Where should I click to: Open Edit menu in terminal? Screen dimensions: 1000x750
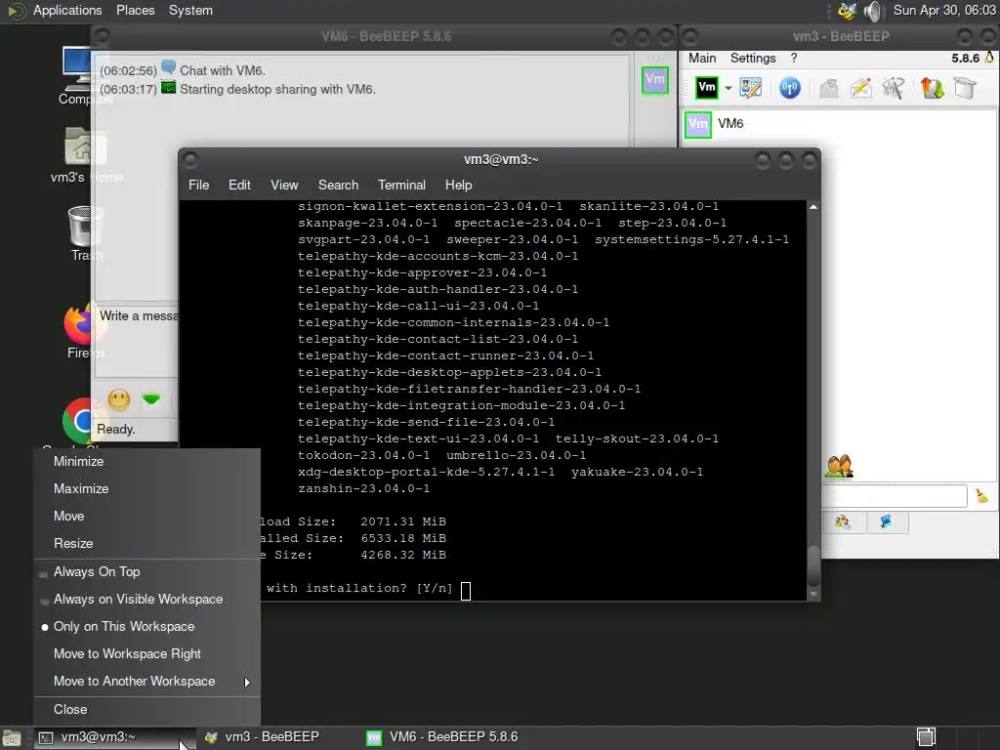pos(239,185)
